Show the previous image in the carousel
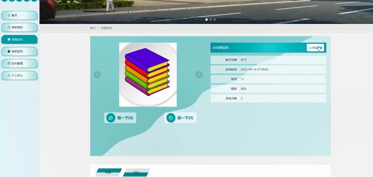 97,75
